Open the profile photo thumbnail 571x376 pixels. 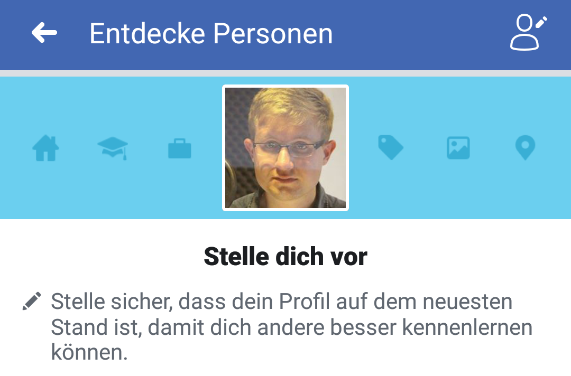285,148
